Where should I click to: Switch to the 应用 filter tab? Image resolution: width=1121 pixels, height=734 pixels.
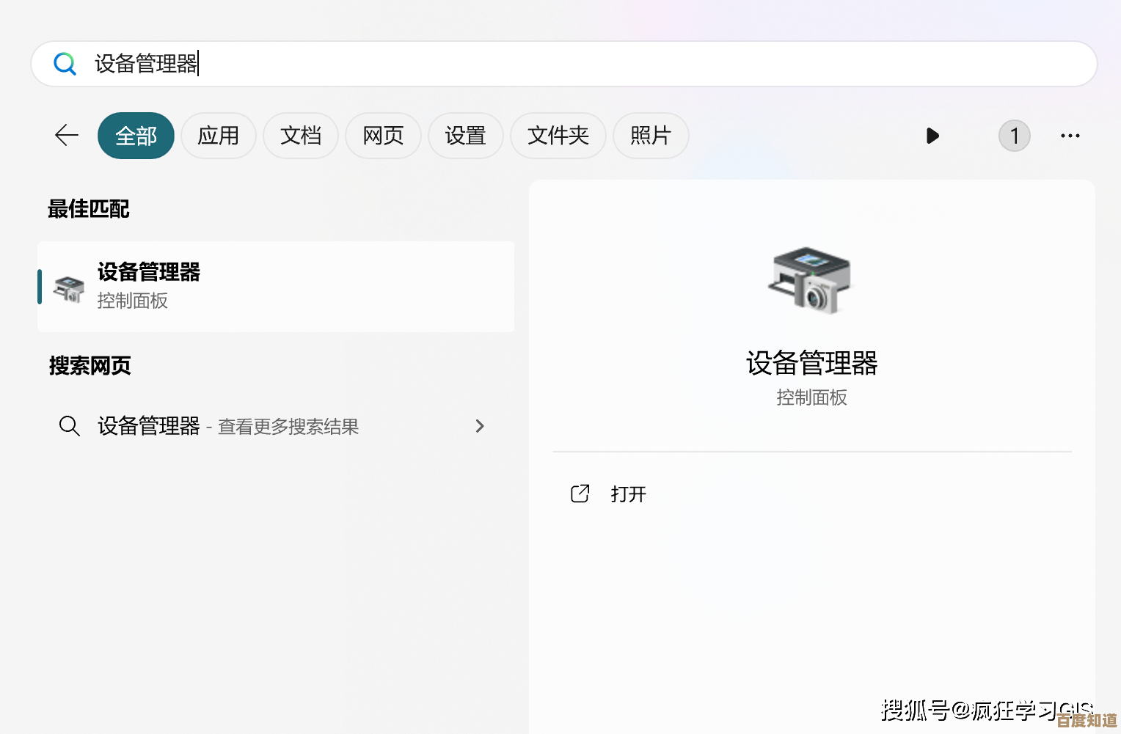[218, 136]
